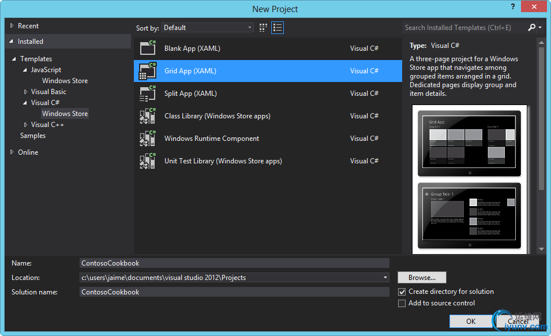Select Windows Store under JavaScript
The height and width of the screenshot is (336, 551).
click(65, 81)
